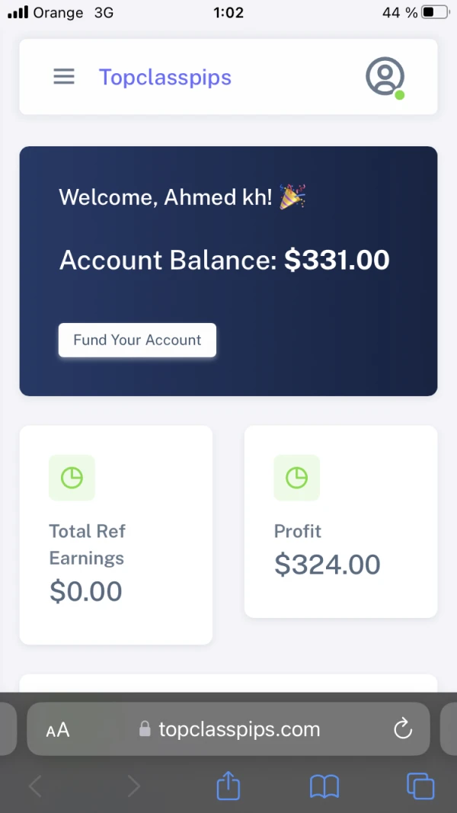
Task: Show open tabs in Safari
Action: pyautogui.click(x=420, y=786)
